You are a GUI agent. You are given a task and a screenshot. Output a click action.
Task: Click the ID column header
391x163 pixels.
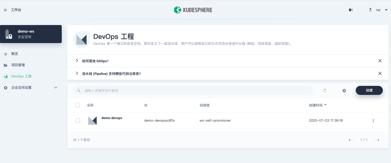point(146,105)
